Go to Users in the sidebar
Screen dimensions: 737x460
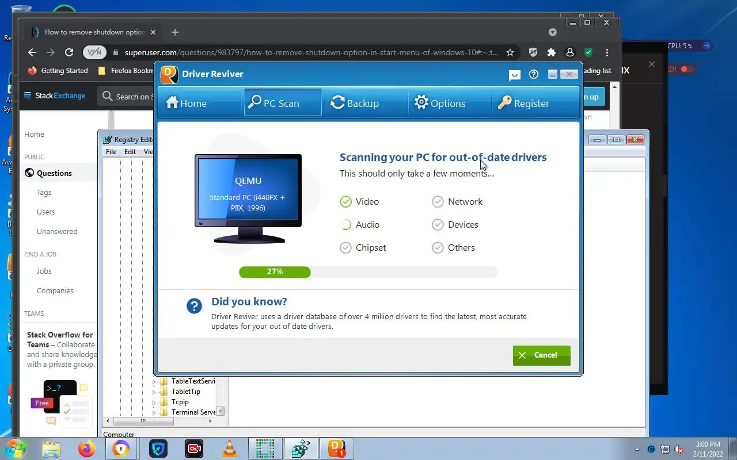(x=46, y=212)
